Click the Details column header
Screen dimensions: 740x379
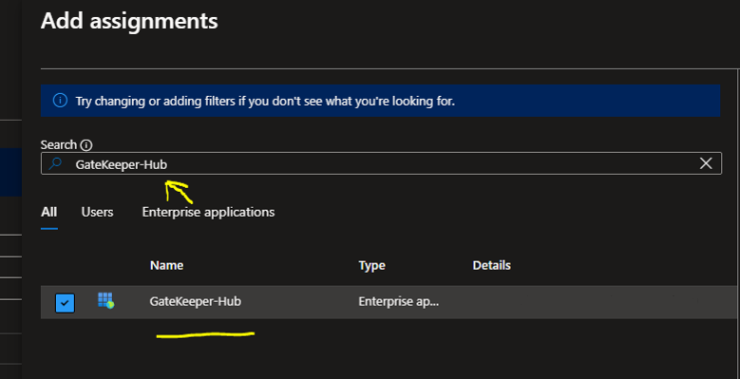tap(492, 265)
